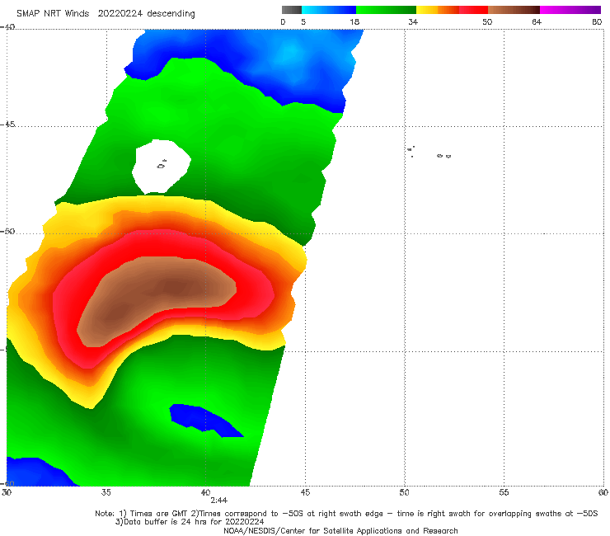Click the white data gap island in green area
Viewport: 610px width, 536px height.
160,167
